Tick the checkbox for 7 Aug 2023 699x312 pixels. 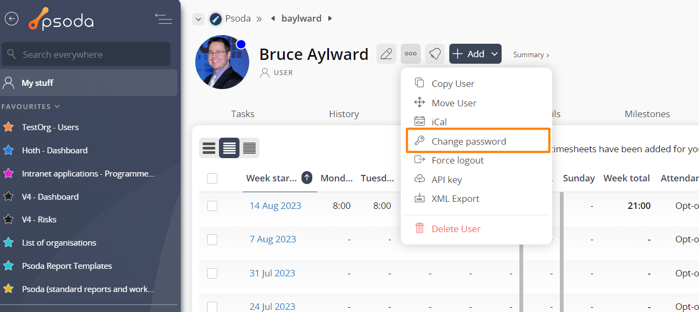[x=213, y=240]
